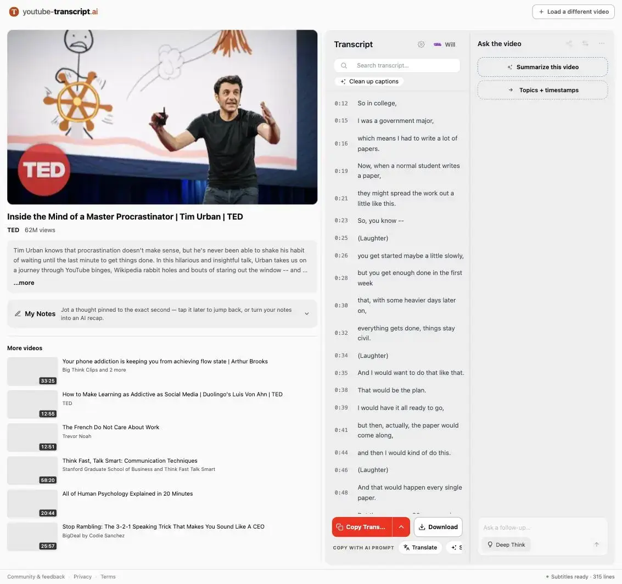Open Stop Rambling 3-2-1 Speaking Trick video
This screenshot has height=584, width=622.
pyautogui.click(x=164, y=526)
